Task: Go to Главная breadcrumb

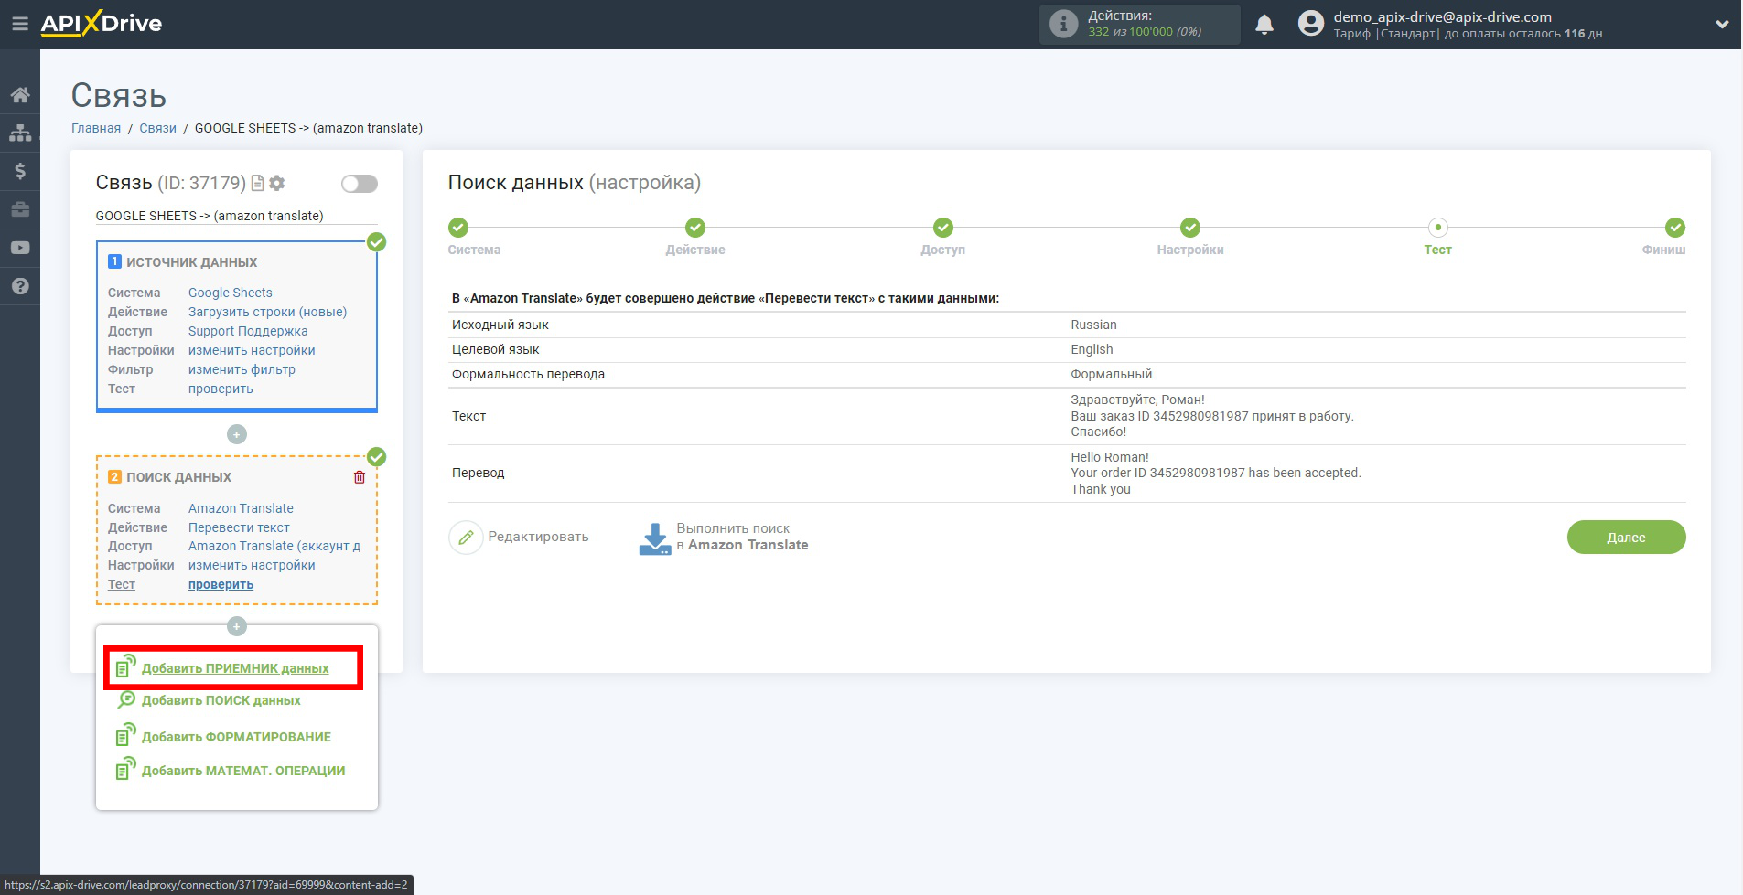Action: pyautogui.click(x=96, y=128)
